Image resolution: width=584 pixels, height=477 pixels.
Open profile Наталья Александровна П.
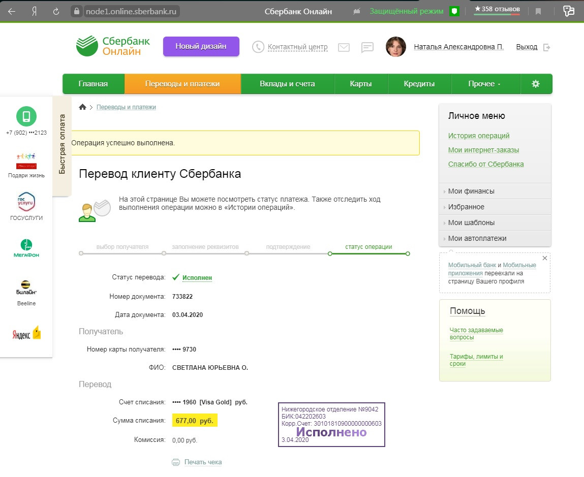[458, 47]
